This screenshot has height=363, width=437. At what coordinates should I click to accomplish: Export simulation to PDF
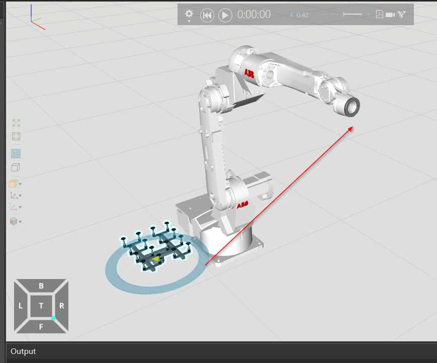379,14
